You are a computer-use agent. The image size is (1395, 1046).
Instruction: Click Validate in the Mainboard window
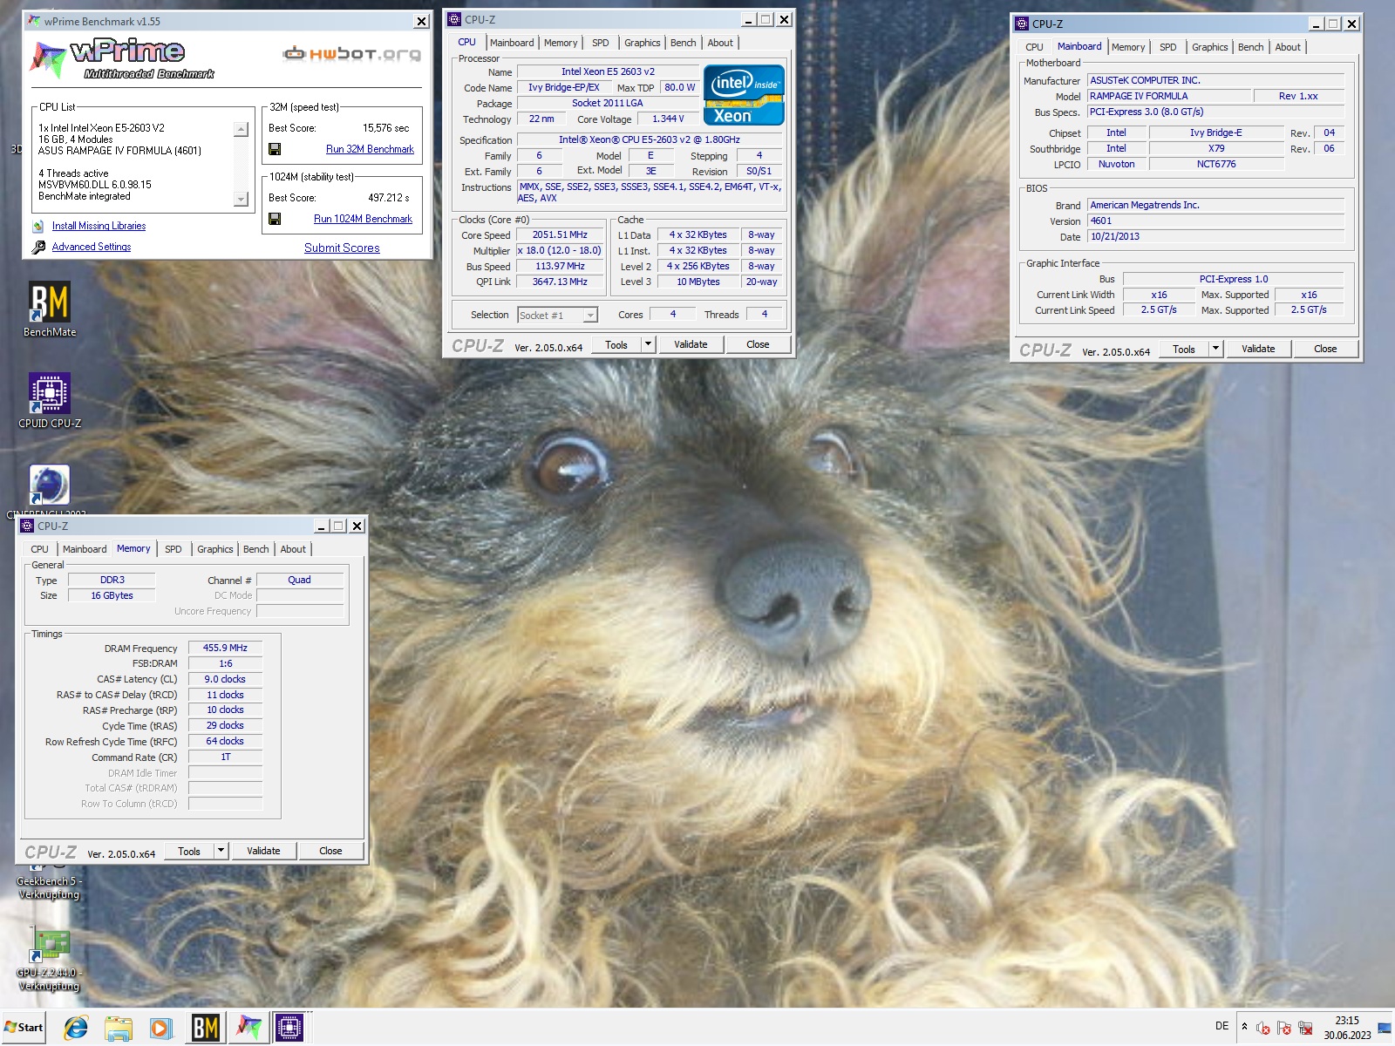tap(1258, 349)
